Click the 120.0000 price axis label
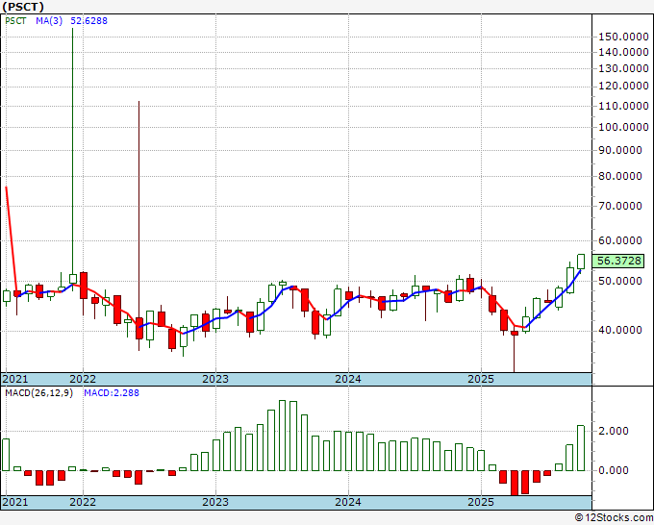 click(623, 86)
